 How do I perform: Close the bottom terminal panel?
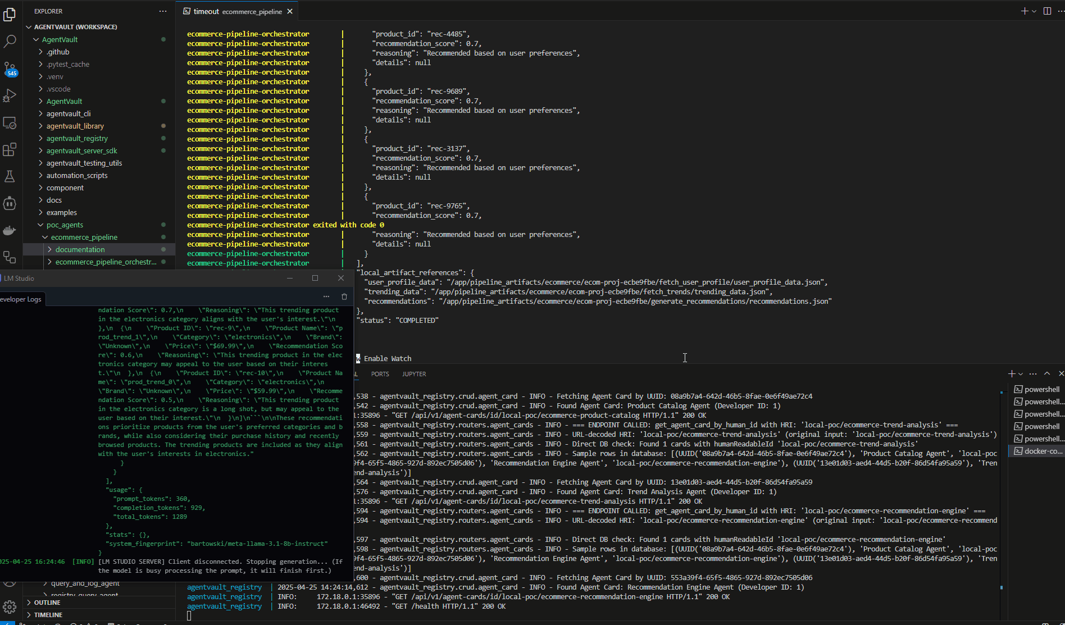(x=1061, y=373)
